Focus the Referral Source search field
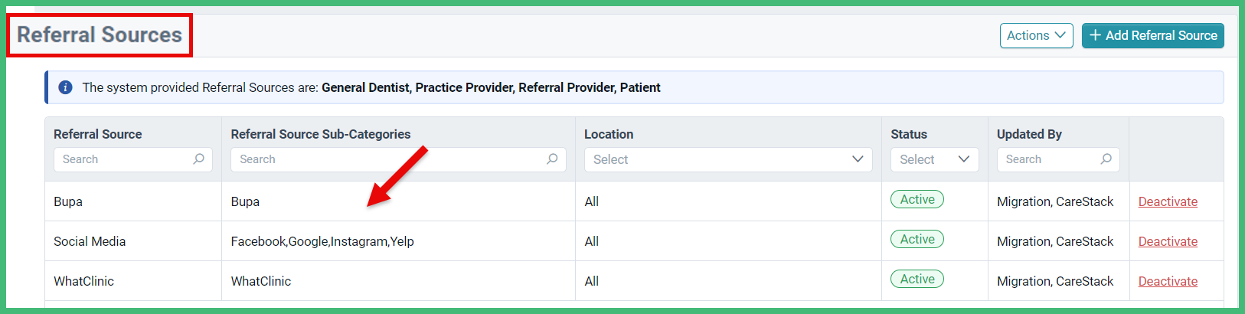 [x=133, y=159]
